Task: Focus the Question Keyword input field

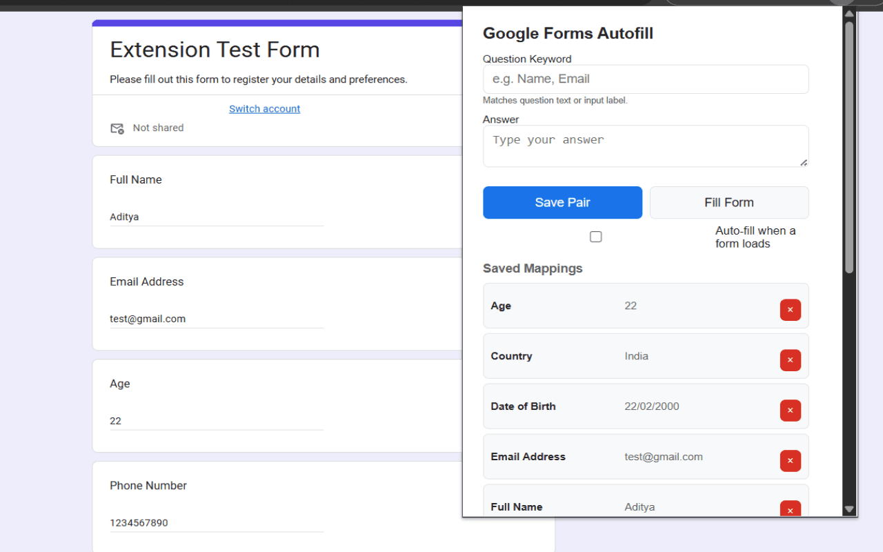Action: point(646,79)
